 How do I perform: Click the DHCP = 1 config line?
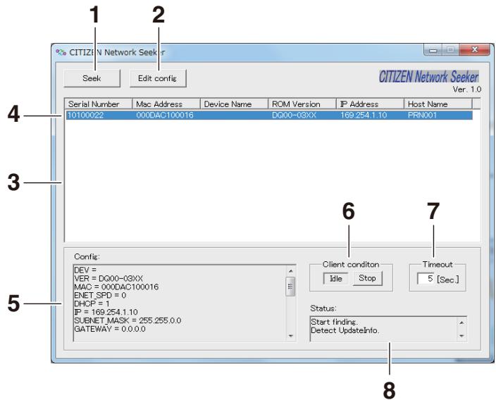coord(92,304)
